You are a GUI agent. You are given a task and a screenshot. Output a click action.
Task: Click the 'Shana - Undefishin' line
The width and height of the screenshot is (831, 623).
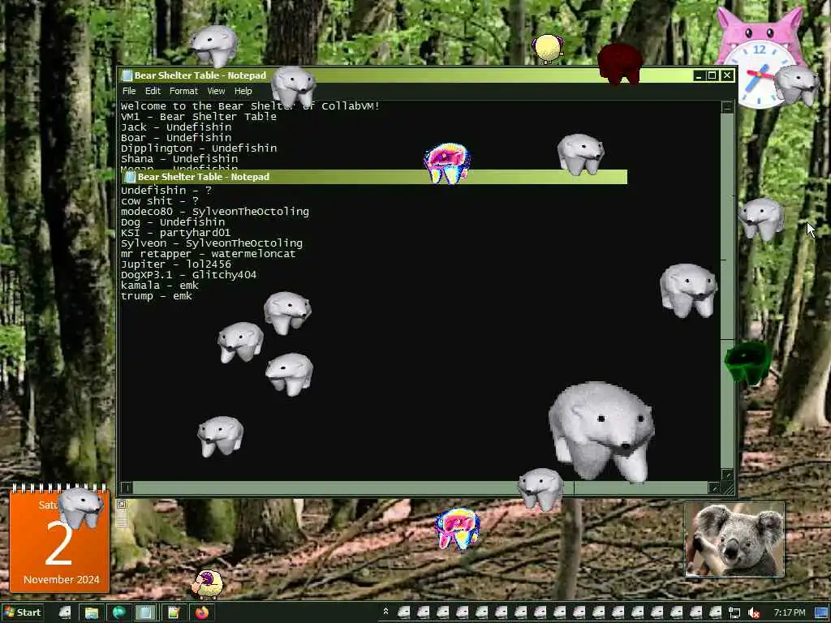click(x=179, y=159)
